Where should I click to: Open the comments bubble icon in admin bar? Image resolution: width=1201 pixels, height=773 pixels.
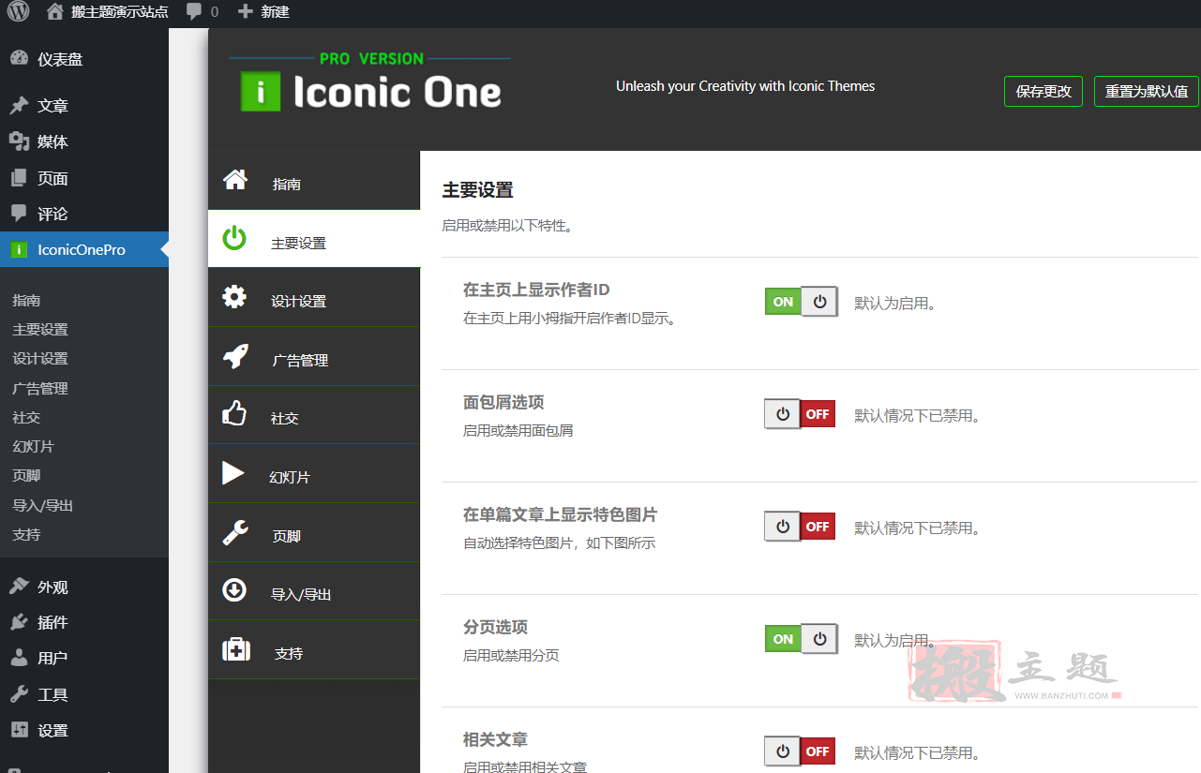click(x=194, y=11)
